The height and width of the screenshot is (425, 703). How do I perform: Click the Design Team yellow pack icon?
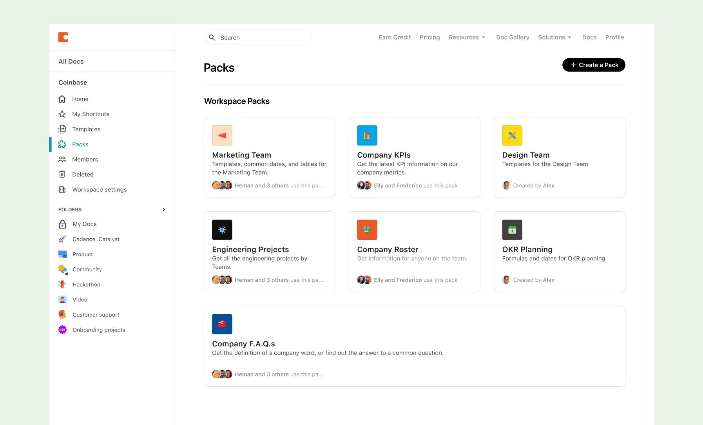512,135
